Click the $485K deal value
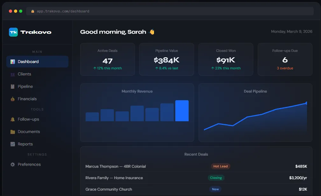The width and height of the screenshot is (321, 196). click(x=301, y=166)
